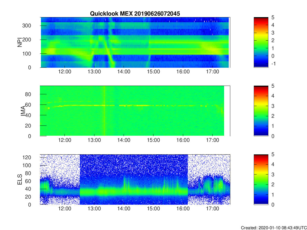Viewport: 307px width, 230px height.
Task: Click the 16:00 tick under the IMA plot
Action: [x=183, y=140]
